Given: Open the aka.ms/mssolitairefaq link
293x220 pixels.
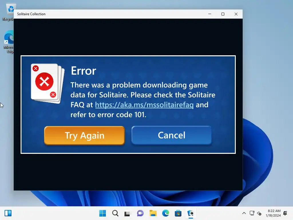Looking at the screenshot, I should [144, 105].
